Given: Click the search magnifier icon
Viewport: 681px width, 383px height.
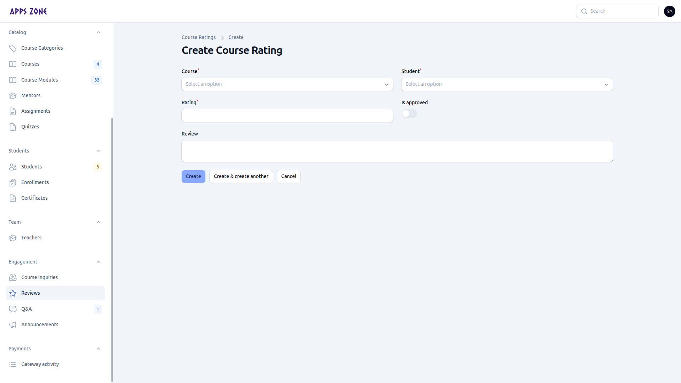Looking at the screenshot, I should (584, 11).
